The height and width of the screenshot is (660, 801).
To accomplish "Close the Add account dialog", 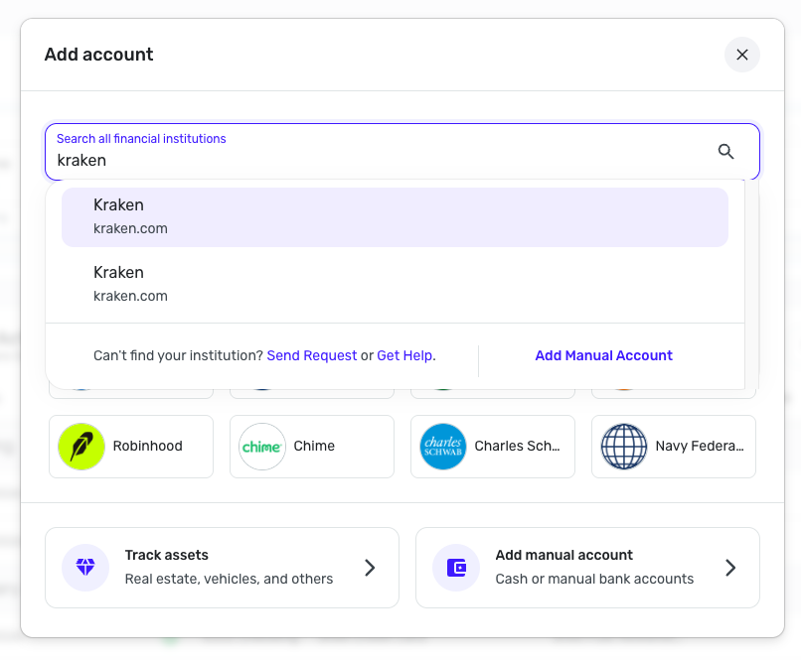I will [741, 55].
